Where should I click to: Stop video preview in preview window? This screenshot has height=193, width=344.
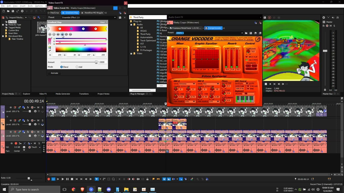pyautogui.click(x=266, y=84)
